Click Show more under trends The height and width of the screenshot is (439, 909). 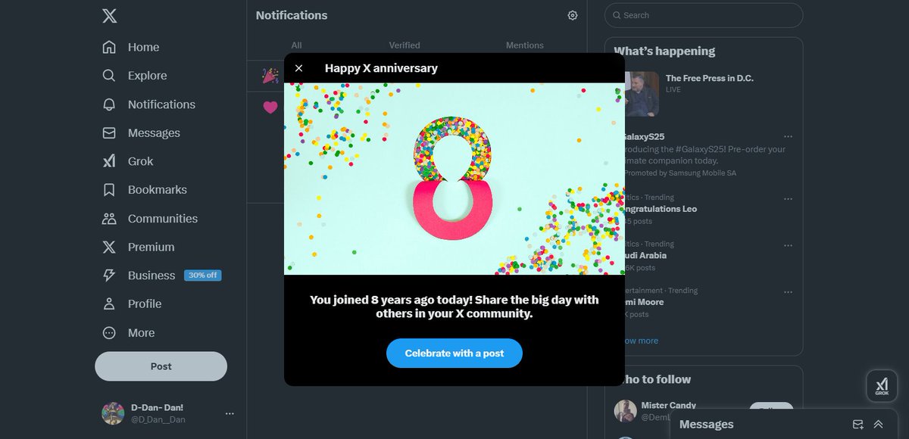pos(640,341)
